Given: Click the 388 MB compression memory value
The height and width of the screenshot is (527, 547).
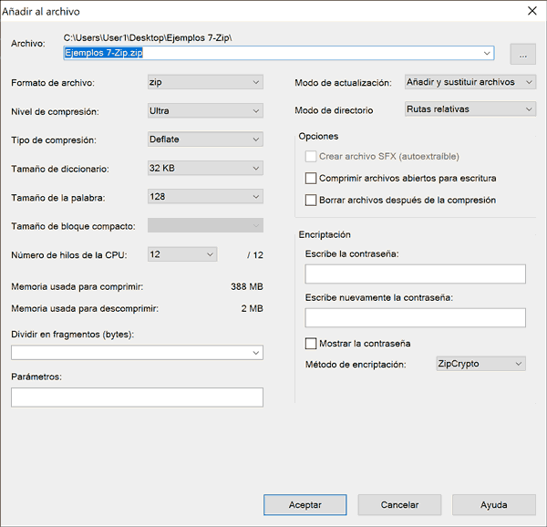Looking at the screenshot, I should coord(247,286).
